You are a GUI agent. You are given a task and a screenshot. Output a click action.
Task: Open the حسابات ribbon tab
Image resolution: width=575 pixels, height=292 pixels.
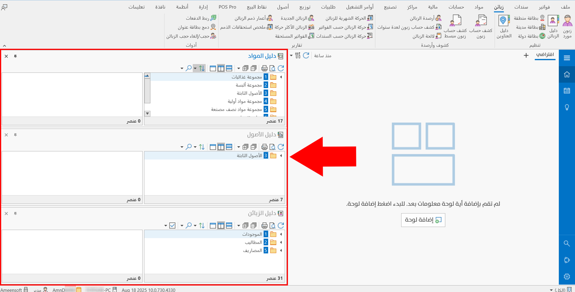456,7
